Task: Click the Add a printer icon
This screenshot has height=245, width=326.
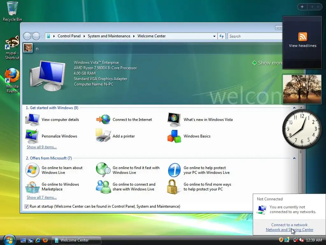Action: pyautogui.click(x=103, y=136)
